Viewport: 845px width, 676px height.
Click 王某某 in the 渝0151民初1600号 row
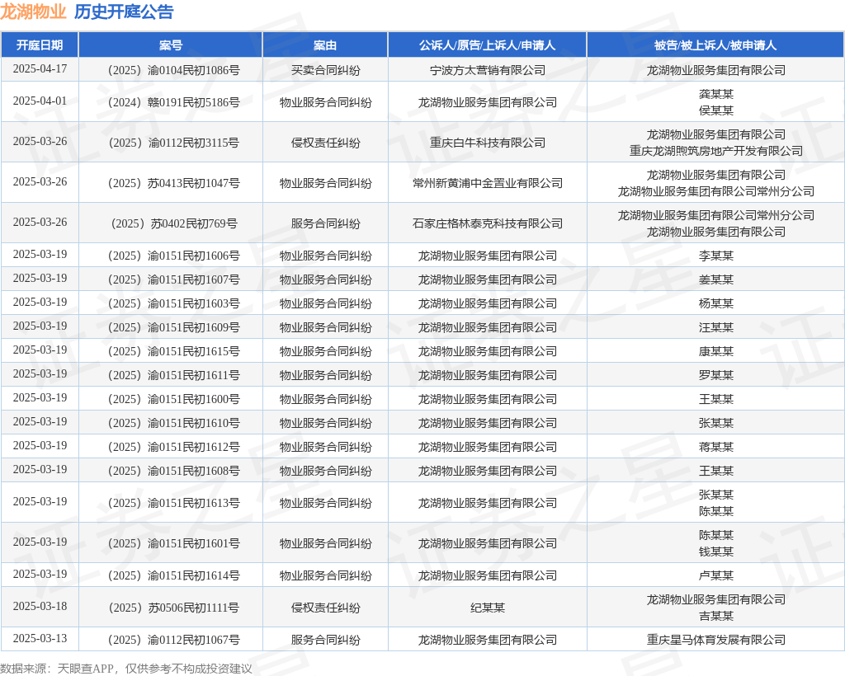pos(716,399)
